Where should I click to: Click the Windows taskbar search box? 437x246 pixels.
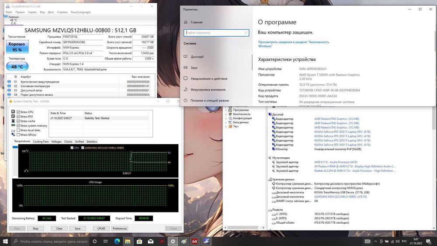point(51,241)
